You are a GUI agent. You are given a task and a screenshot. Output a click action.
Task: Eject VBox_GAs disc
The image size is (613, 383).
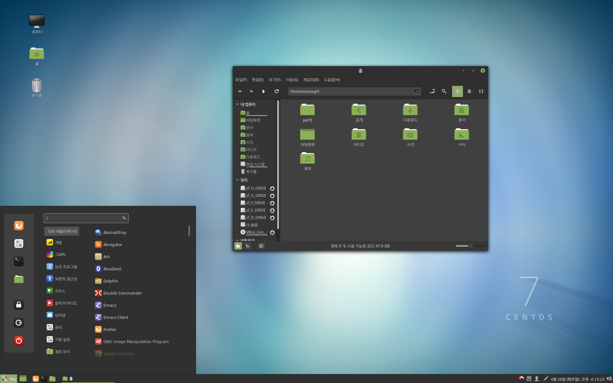point(272,232)
